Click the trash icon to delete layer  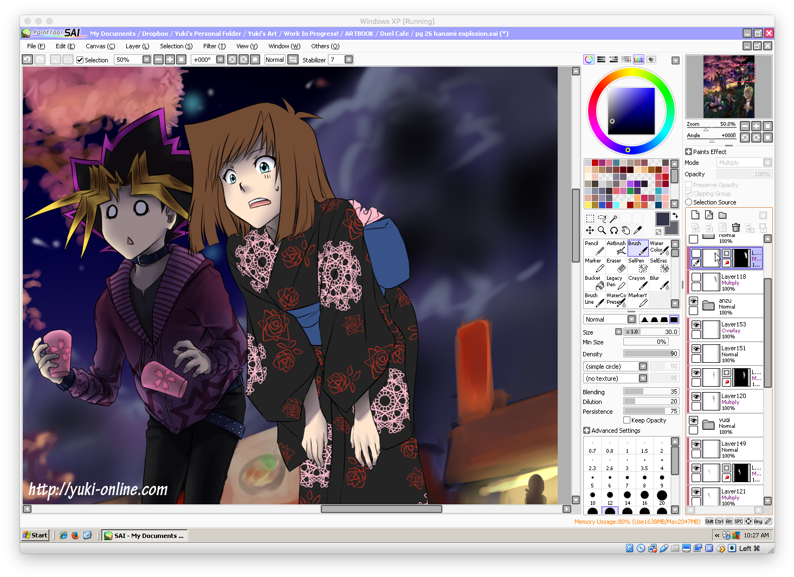(x=736, y=228)
